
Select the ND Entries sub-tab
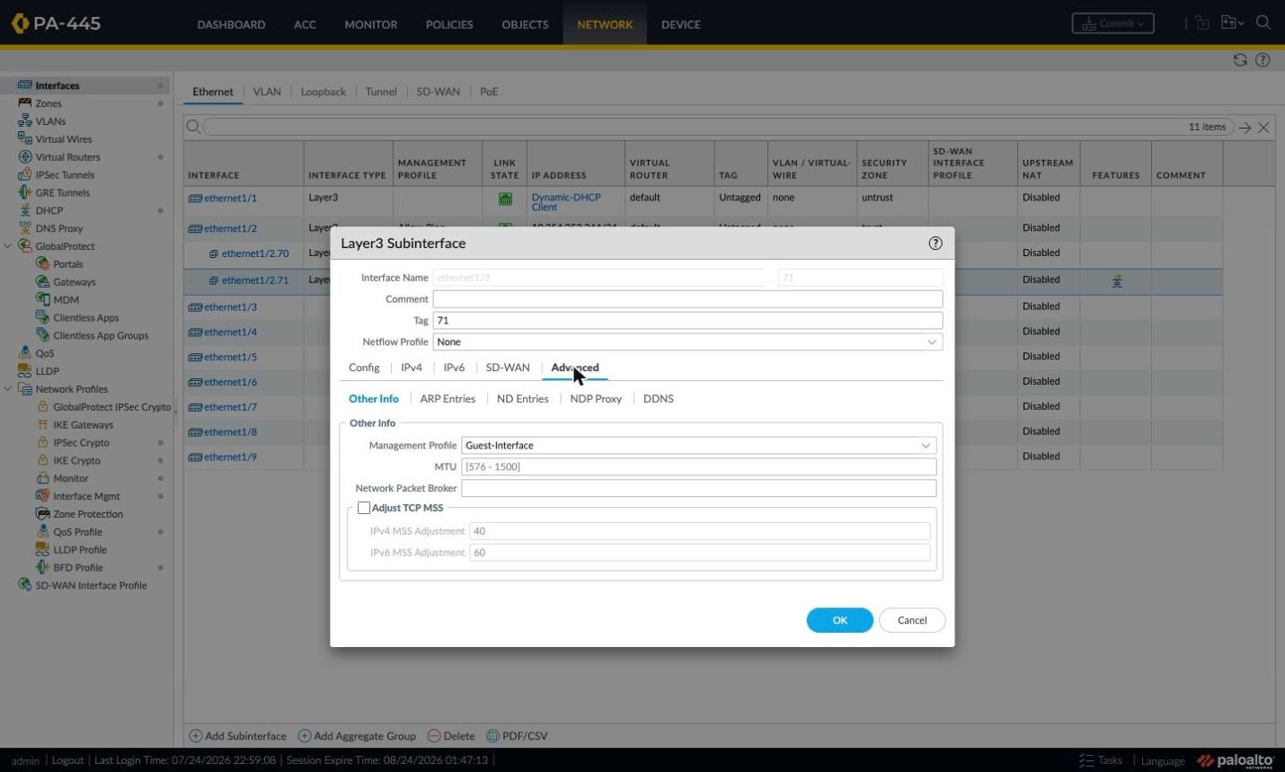coord(522,399)
